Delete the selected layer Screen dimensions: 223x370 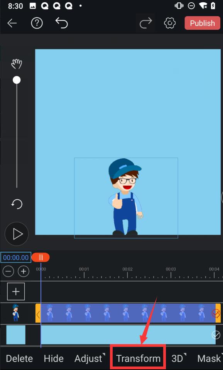[x=19, y=358]
